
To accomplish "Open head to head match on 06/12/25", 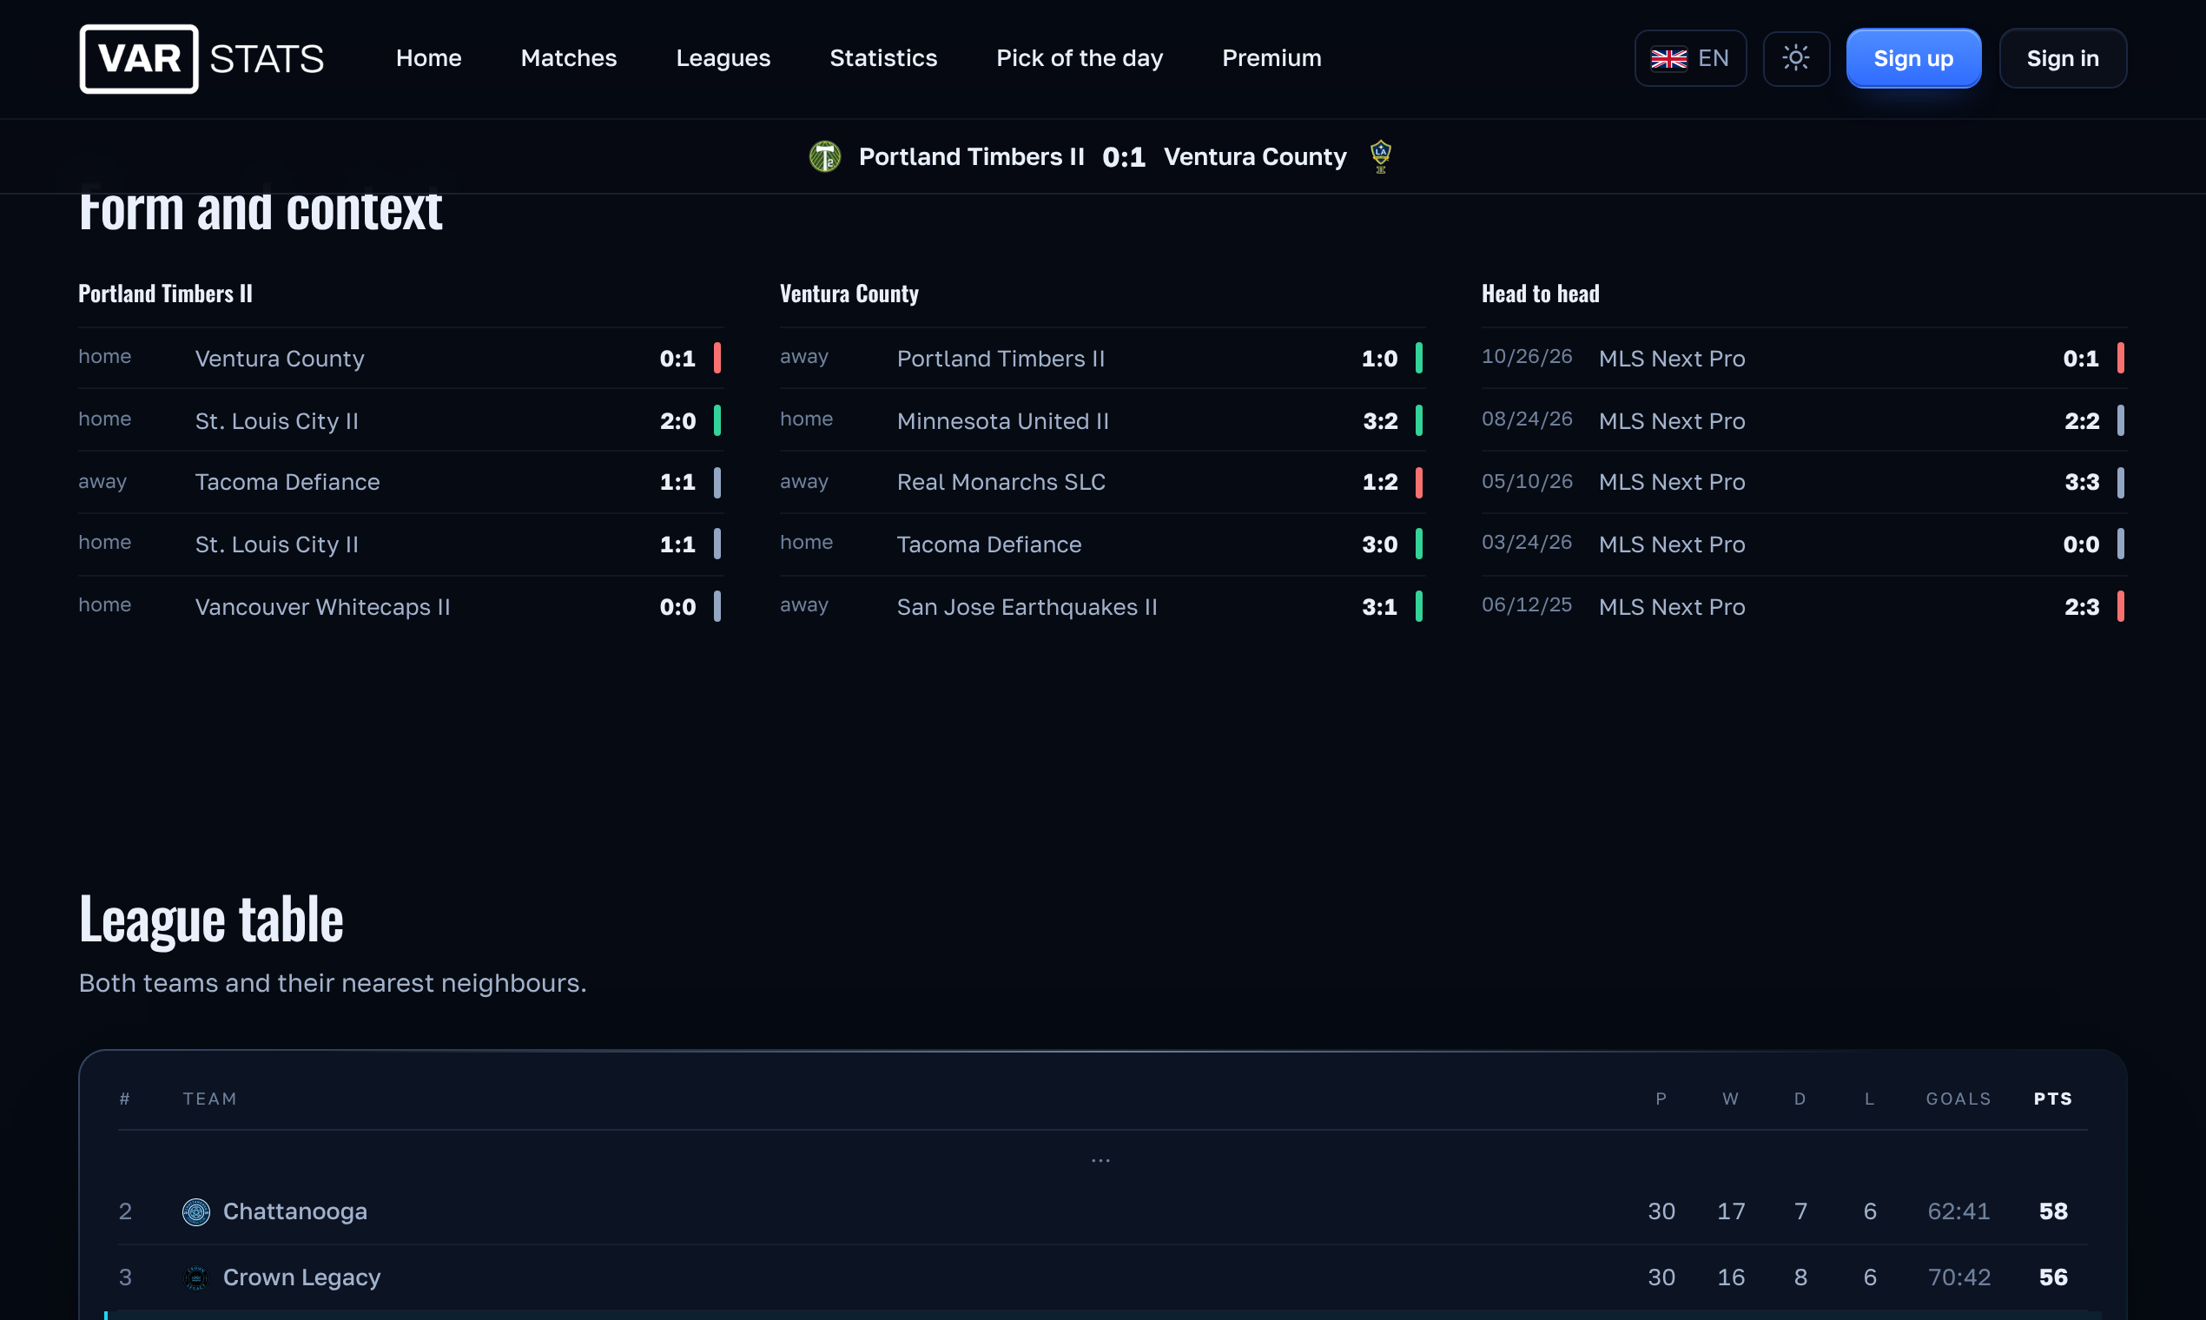I will 1804,607.
